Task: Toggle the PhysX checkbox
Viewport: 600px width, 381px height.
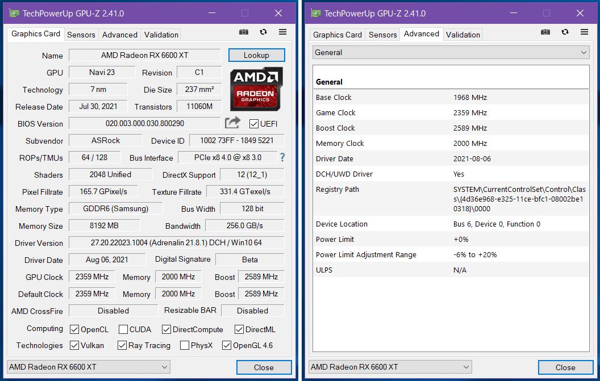Action: [185, 345]
